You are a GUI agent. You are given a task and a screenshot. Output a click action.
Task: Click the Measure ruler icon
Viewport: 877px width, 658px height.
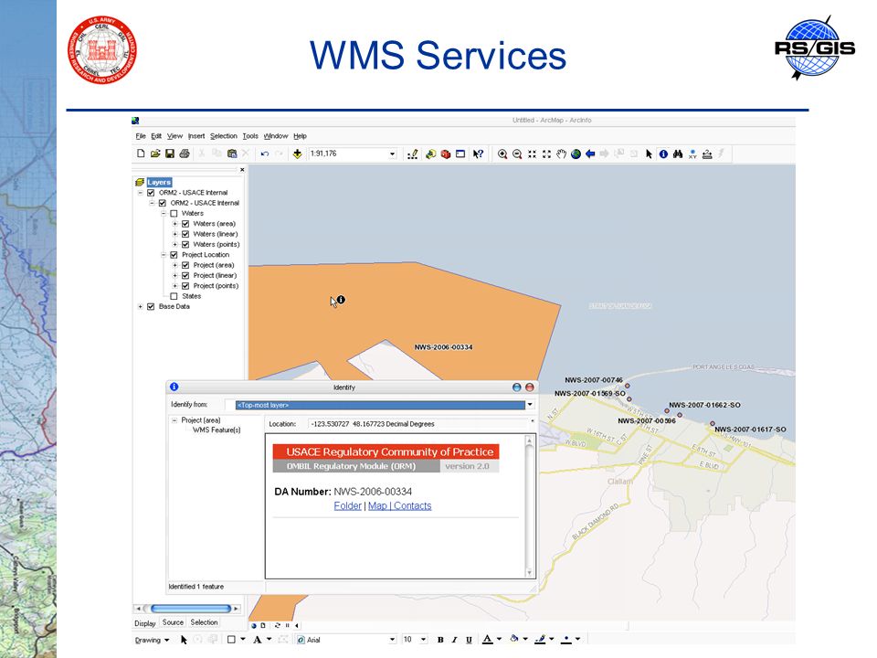click(707, 154)
